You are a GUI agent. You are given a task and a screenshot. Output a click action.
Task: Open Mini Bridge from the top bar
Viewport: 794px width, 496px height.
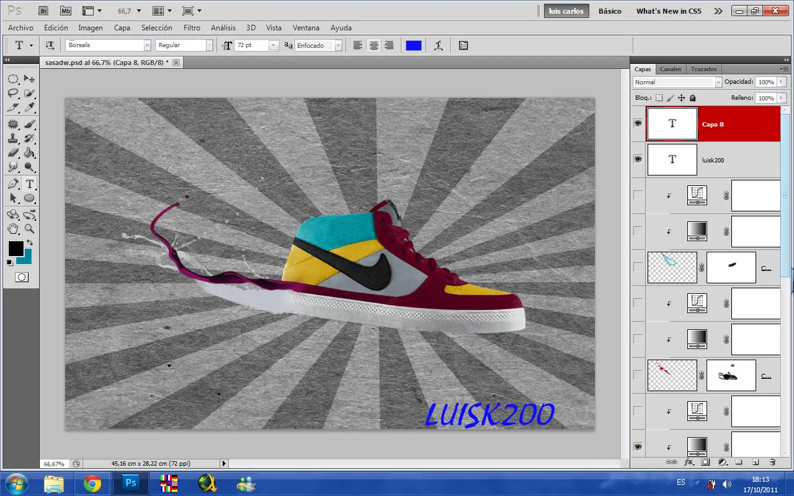coord(66,11)
